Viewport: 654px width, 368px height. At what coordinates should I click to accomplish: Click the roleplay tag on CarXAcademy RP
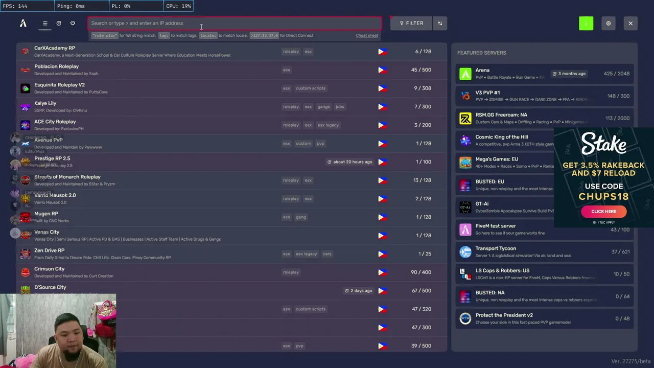point(291,51)
